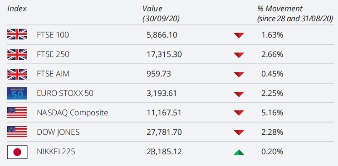Click the red down arrow for FTSE 100
Viewport: 338px width, 166px height.
[239, 35]
